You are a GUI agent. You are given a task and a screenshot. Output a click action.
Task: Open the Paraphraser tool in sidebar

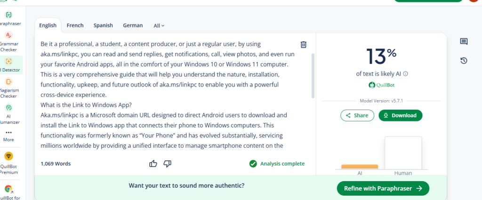point(8,16)
